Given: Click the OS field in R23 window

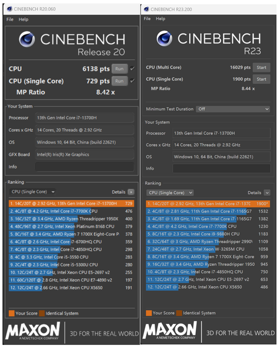Looking at the screenshot, I should click(x=222, y=156).
